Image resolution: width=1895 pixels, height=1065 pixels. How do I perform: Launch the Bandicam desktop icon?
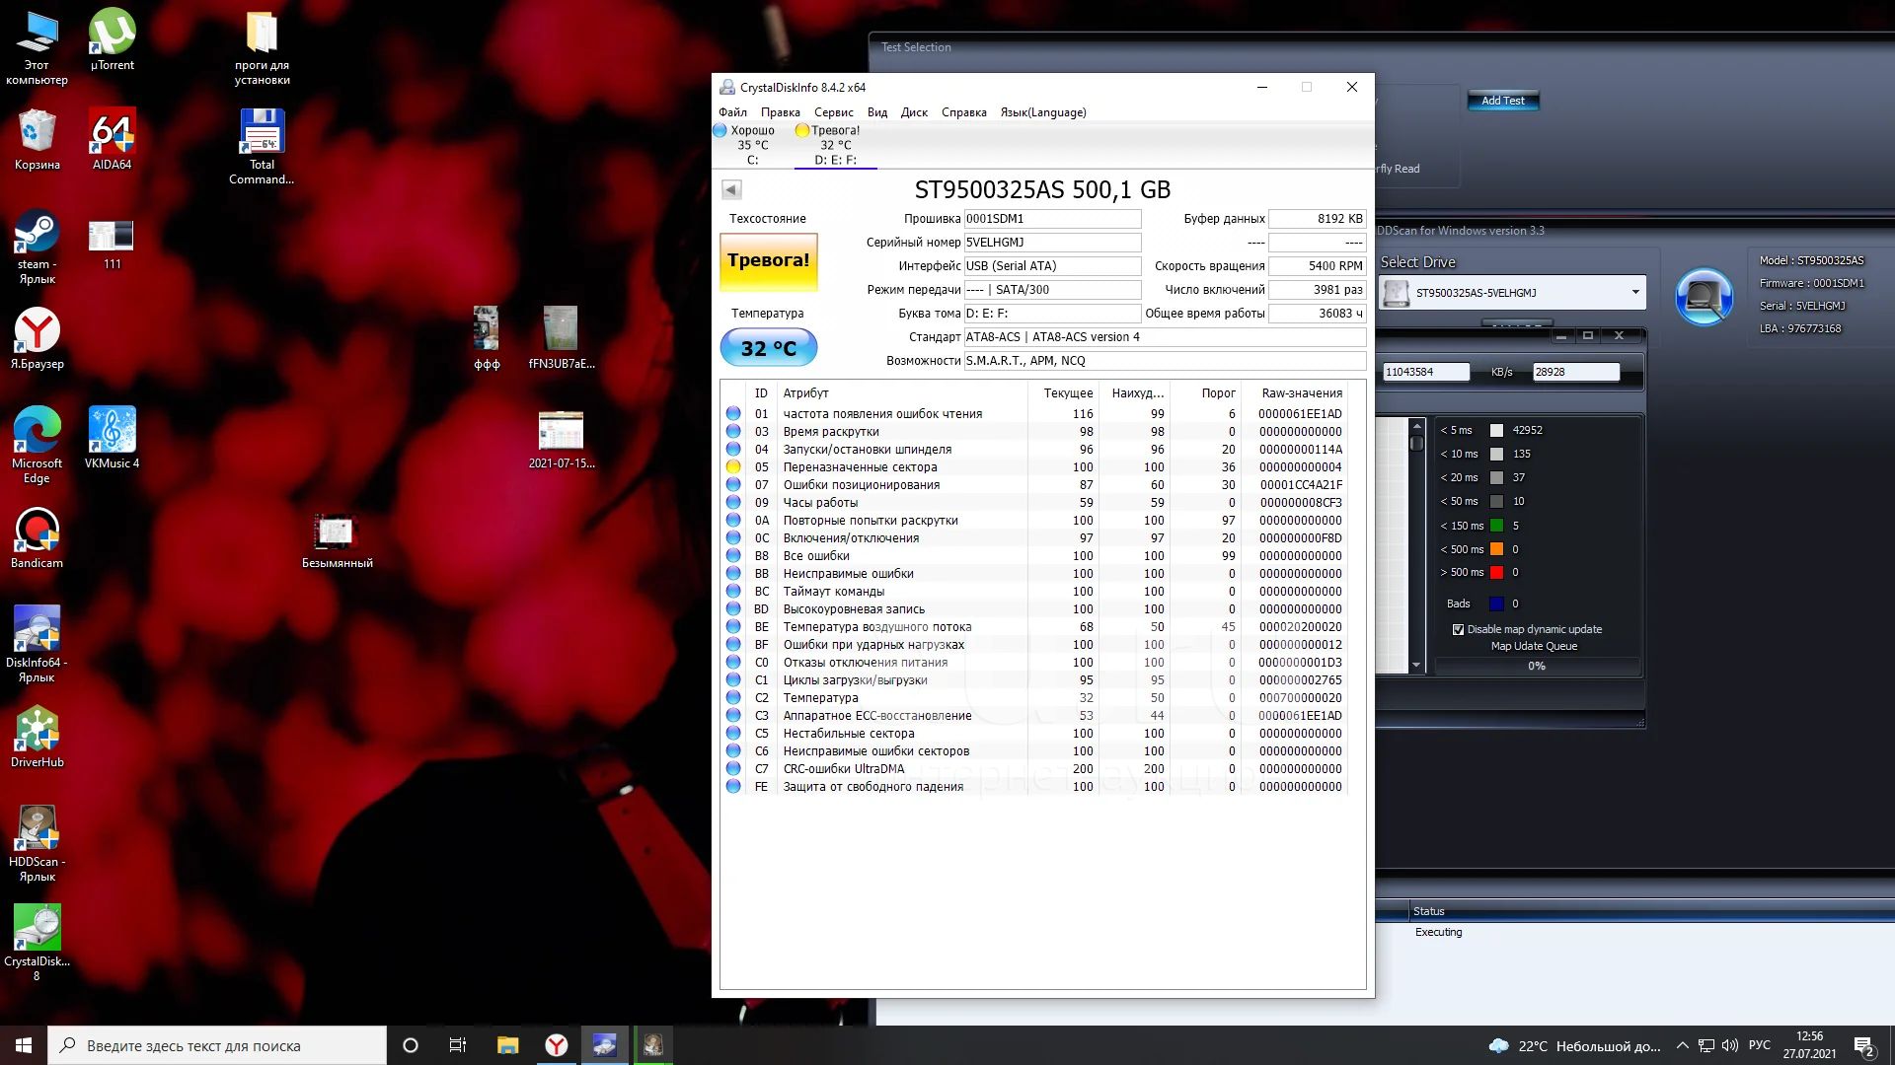[x=37, y=537]
